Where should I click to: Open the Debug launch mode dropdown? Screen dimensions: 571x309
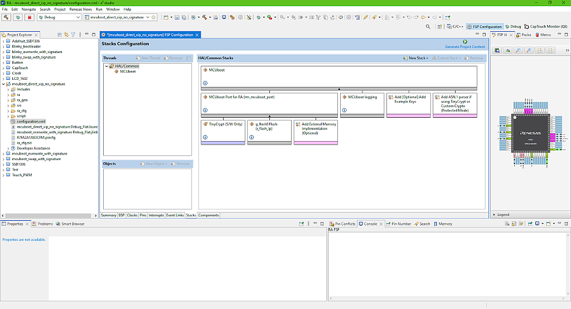pyautogui.click(x=78, y=17)
